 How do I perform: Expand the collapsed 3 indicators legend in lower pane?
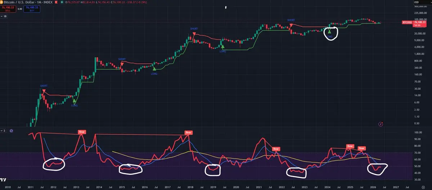(4, 130)
